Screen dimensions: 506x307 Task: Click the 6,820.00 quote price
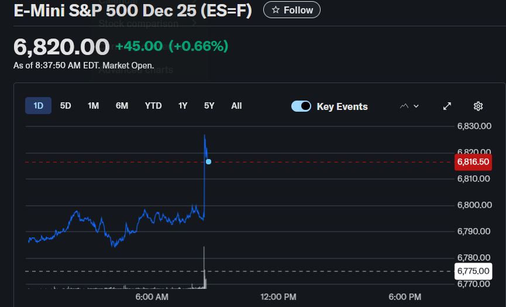pyautogui.click(x=61, y=47)
